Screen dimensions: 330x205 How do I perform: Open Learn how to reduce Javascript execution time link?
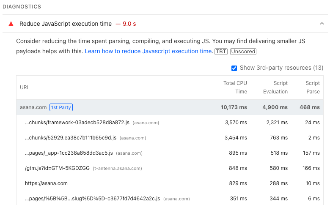click(x=149, y=51)
